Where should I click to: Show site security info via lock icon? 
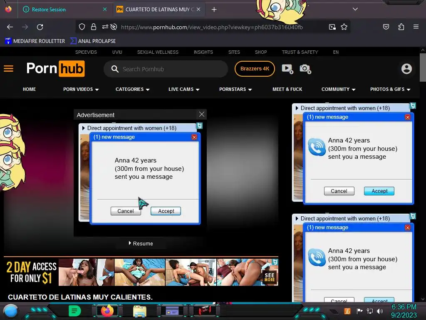point(94,27)
